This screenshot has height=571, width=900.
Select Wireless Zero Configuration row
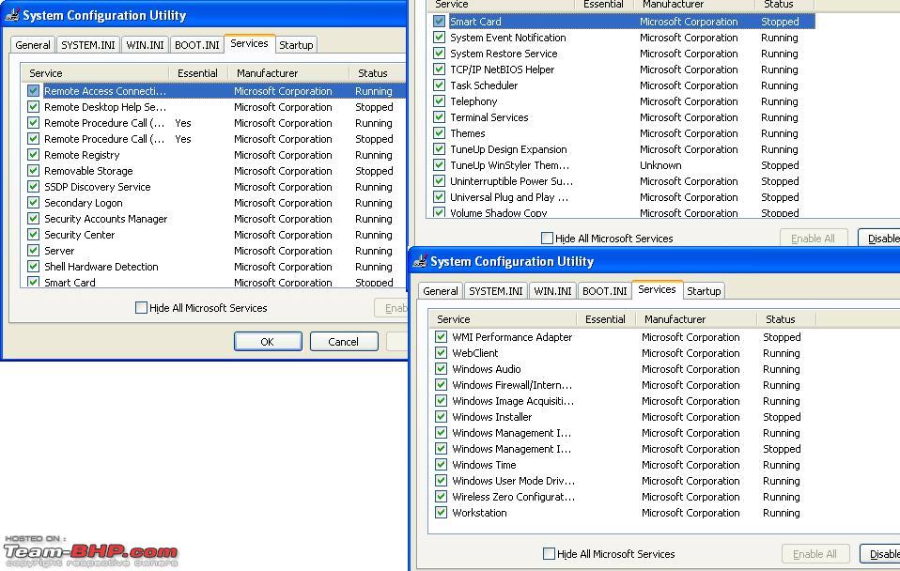pyautogui.click(x=625, y=497)
